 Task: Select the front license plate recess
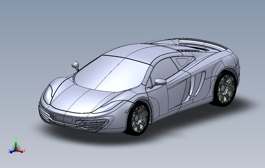[64, 119]
